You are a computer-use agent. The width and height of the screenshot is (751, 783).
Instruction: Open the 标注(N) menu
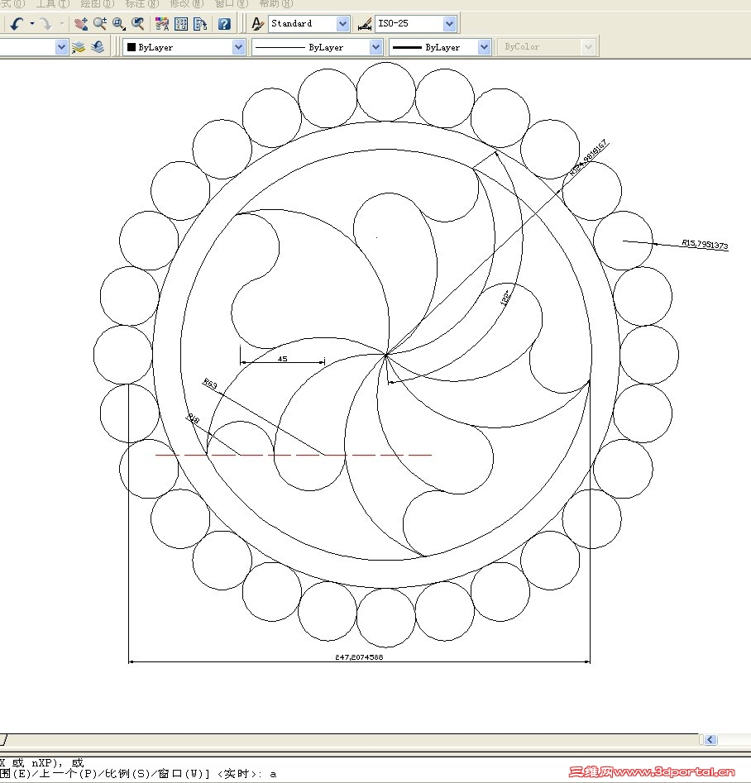142,4
